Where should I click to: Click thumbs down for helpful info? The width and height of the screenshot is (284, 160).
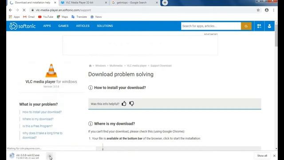[x=132, y=104]
